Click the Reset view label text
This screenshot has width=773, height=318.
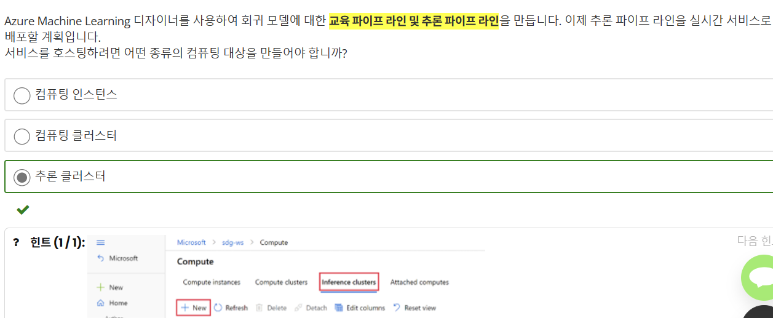click(x=420, y=308)
